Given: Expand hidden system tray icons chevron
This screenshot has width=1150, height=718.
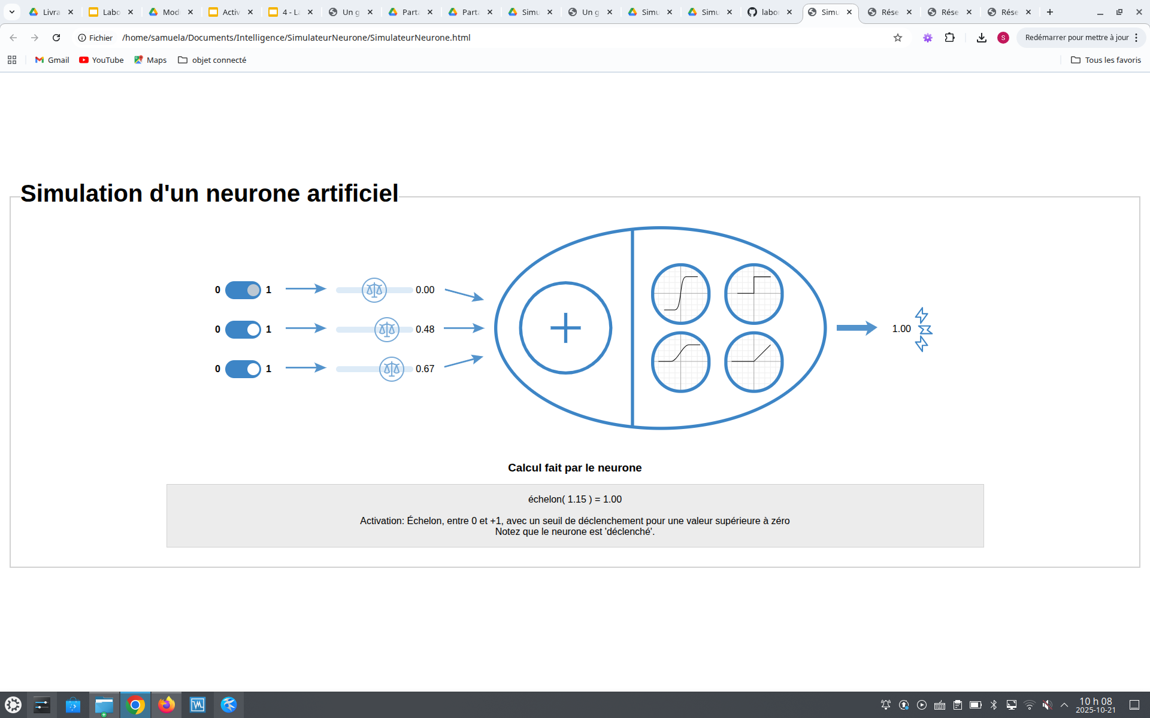Looking at the screenshot, I should point(1064,705).
